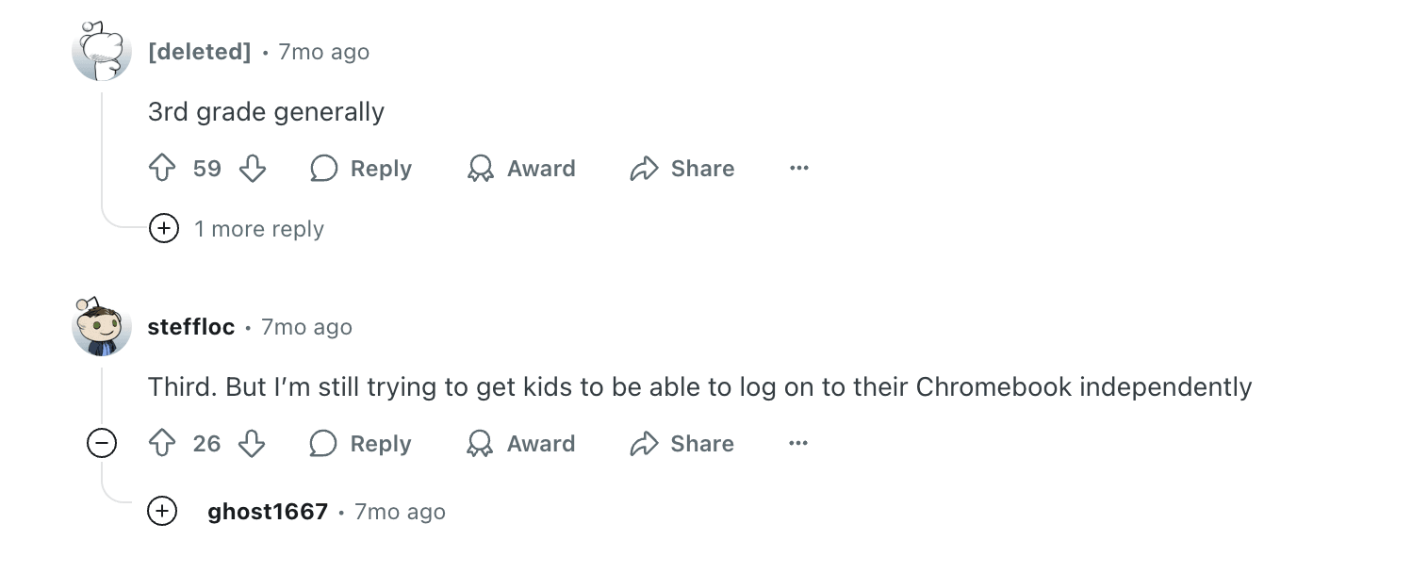The width and height of the screenshot is (1412, 573).
Task: Upvote steffloc's Chromebook comment
Action: point(163,444)
